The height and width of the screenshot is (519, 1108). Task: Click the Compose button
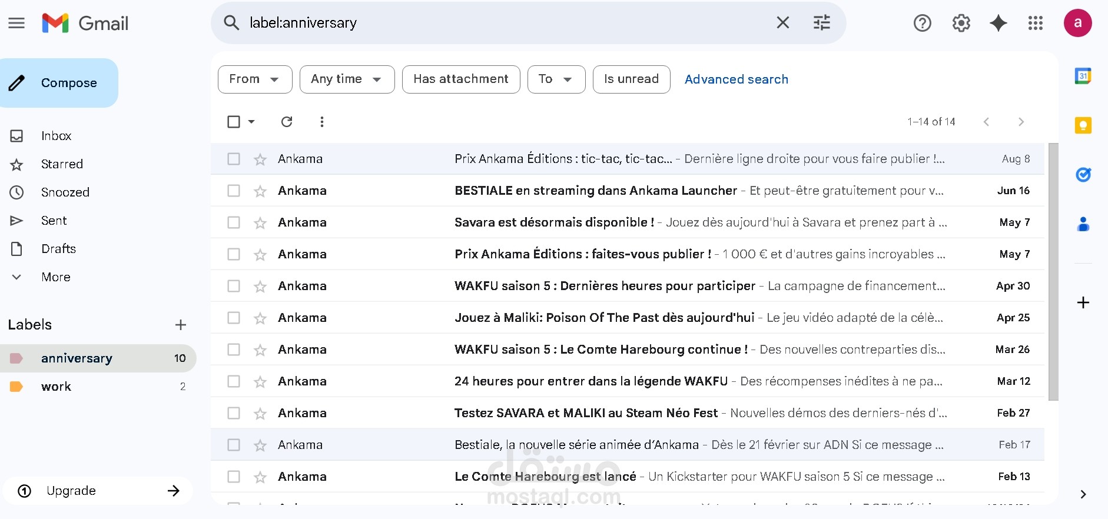[x=59, y=83]
